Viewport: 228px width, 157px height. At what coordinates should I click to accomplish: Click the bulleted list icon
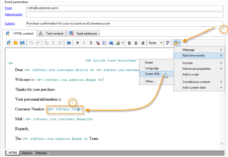(x=104, y=43)
